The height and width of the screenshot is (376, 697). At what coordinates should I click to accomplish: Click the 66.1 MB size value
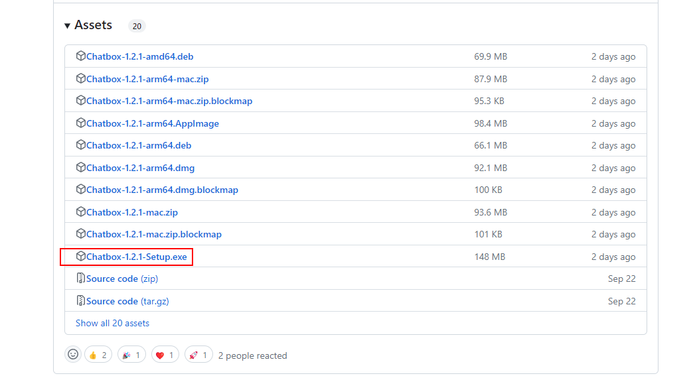point(491,145)
